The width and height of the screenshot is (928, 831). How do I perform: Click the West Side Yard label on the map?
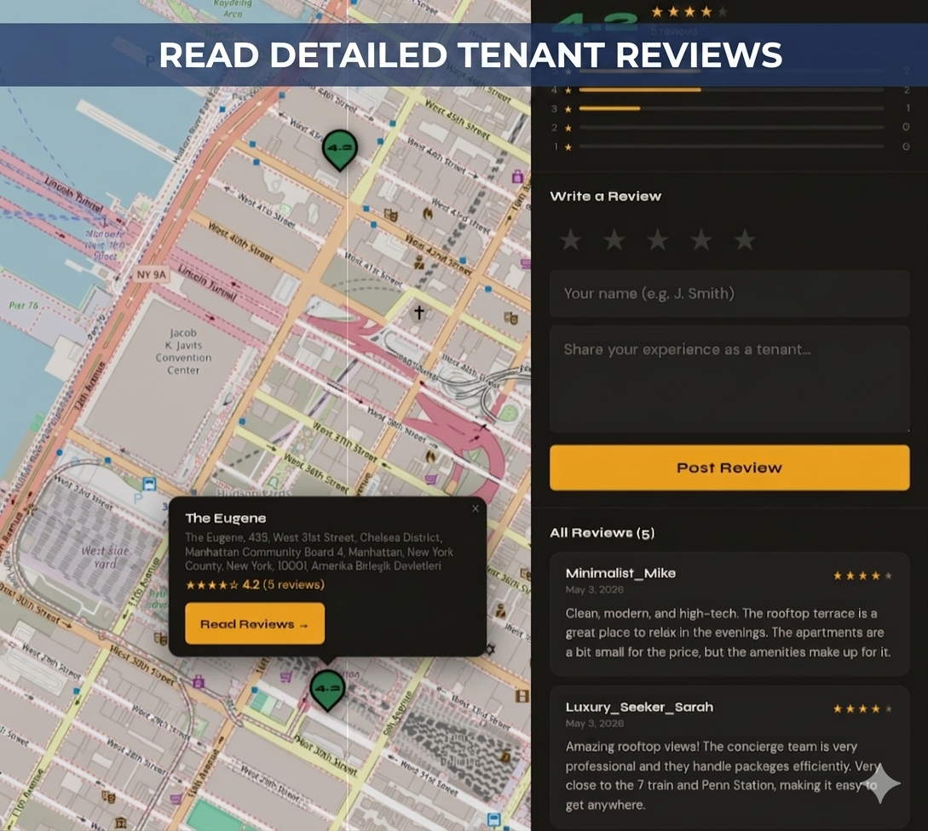pos(105,557)
